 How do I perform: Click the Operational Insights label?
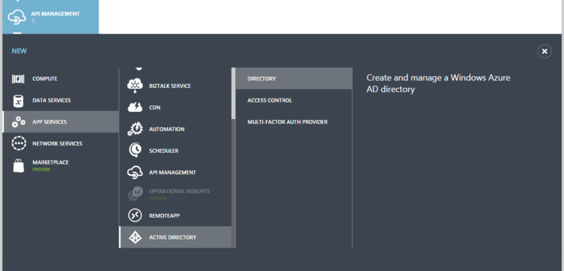coord(179,192)
